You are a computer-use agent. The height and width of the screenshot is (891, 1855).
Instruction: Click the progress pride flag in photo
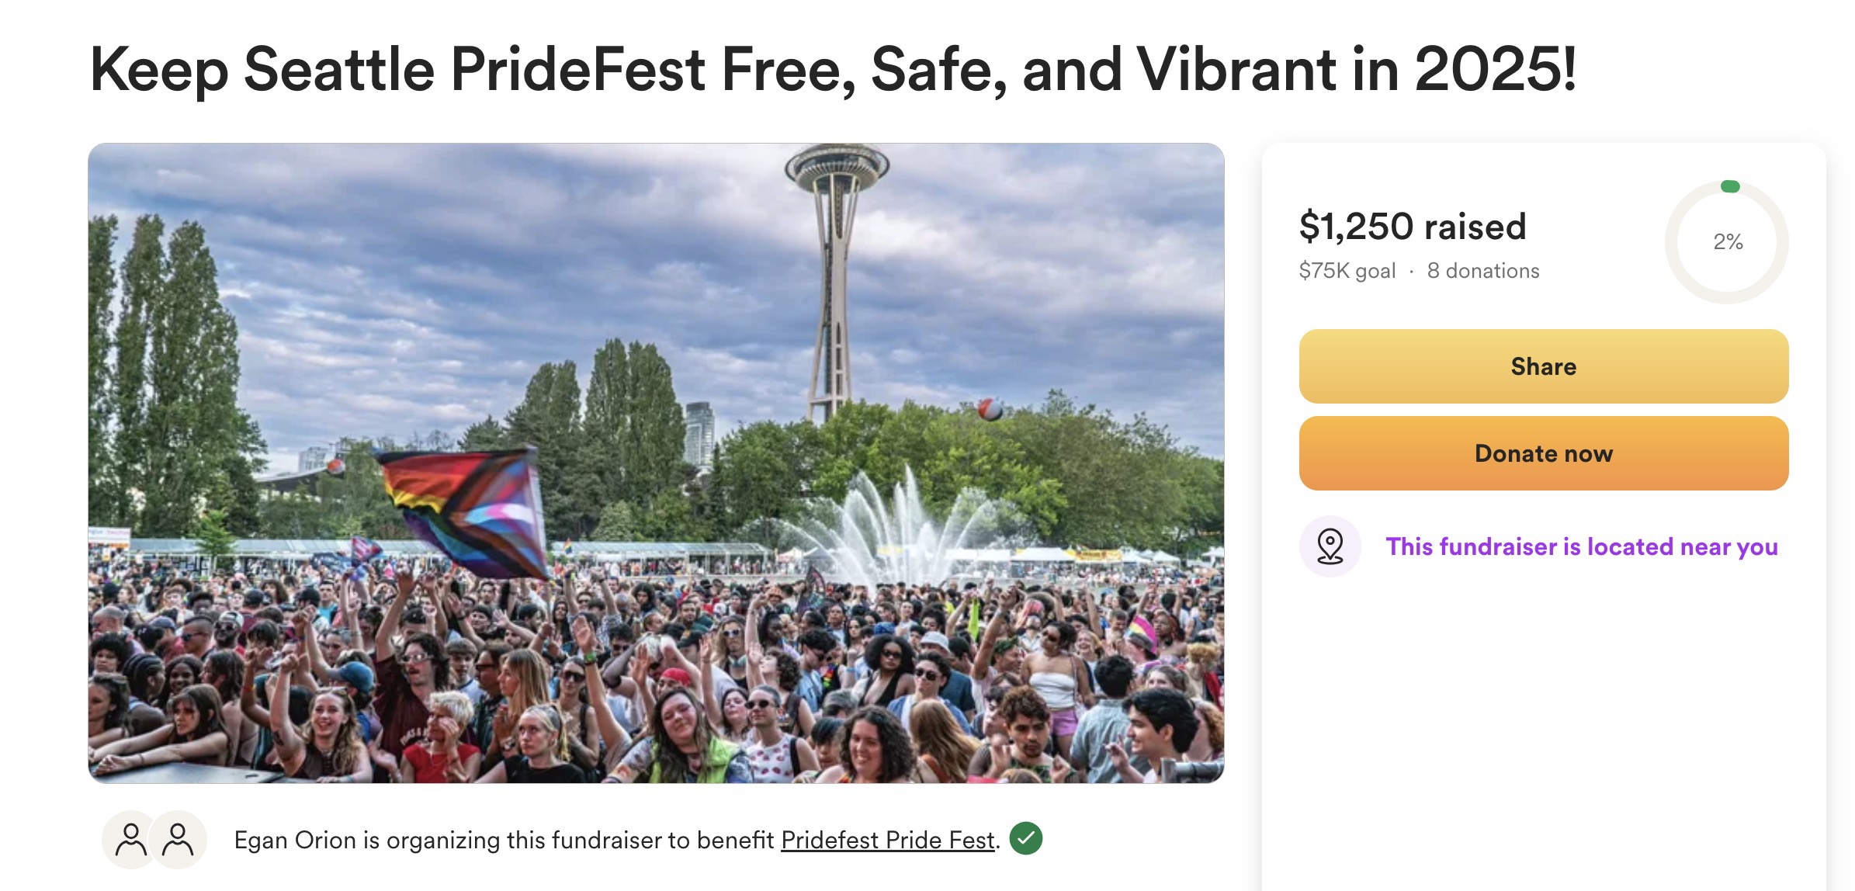click(x=466, y=511)
